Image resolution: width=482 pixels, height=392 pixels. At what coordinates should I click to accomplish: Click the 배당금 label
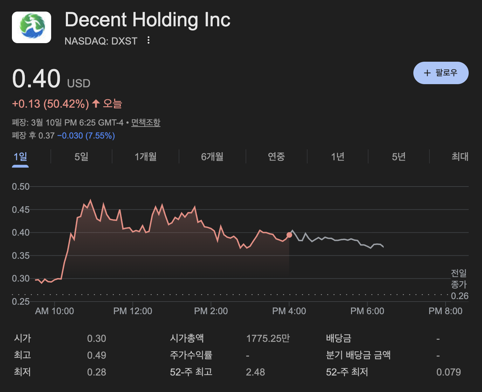338,338
